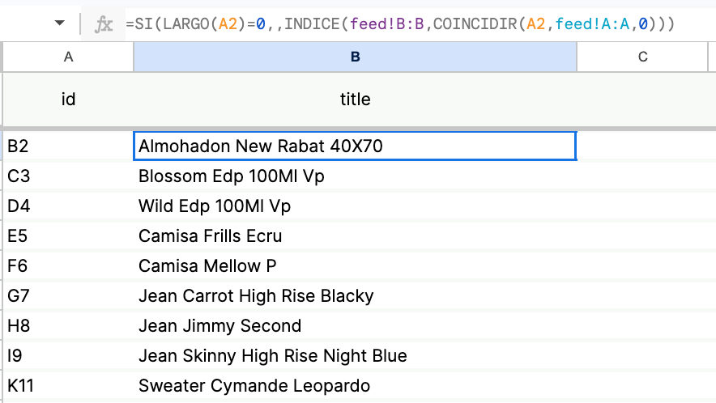The image size is (716, 403).
Task: Select the Camisa Mellow P cell
Action: (356, 265)
